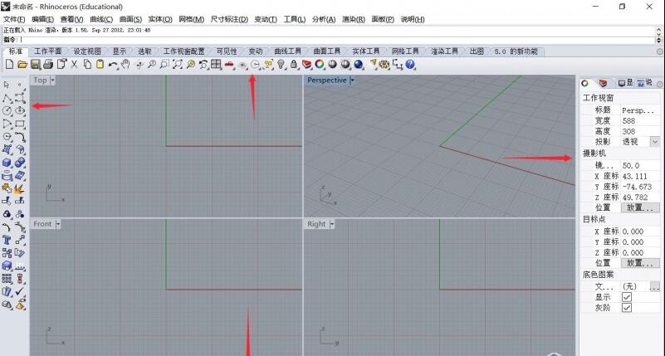The height and width of the screenshot is (356, 665).
Task: Open the 曲线(C) menu
Action: [101, 18]
